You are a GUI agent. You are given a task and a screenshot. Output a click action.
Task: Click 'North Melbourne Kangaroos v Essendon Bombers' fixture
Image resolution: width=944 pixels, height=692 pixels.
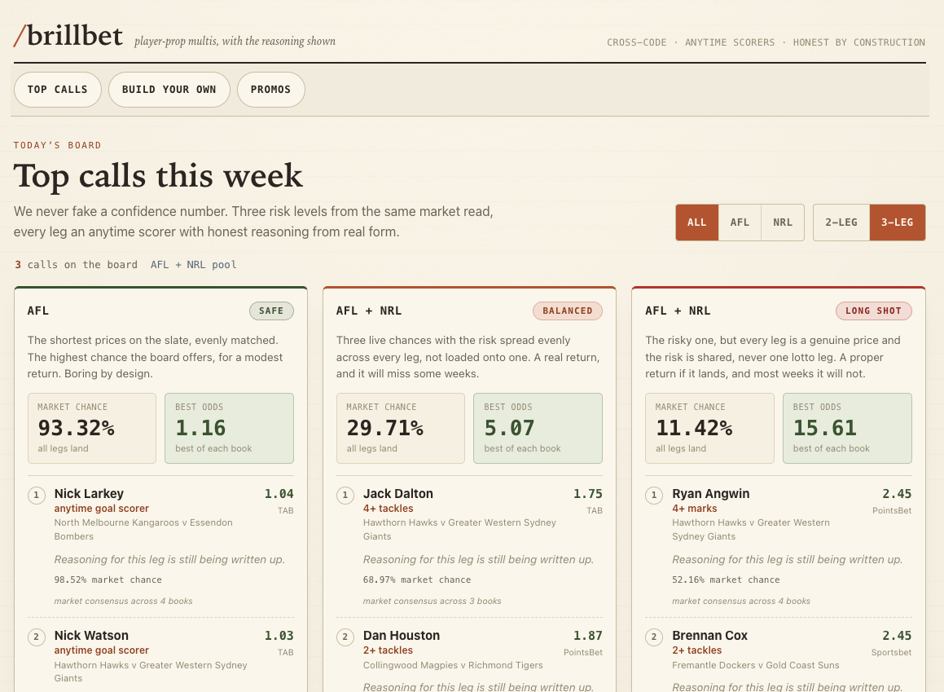point(143,529)
